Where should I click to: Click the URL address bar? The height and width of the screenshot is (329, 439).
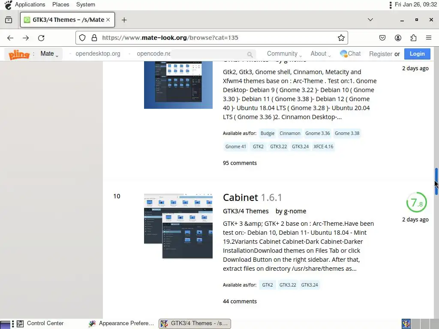(x=211, y=38)
